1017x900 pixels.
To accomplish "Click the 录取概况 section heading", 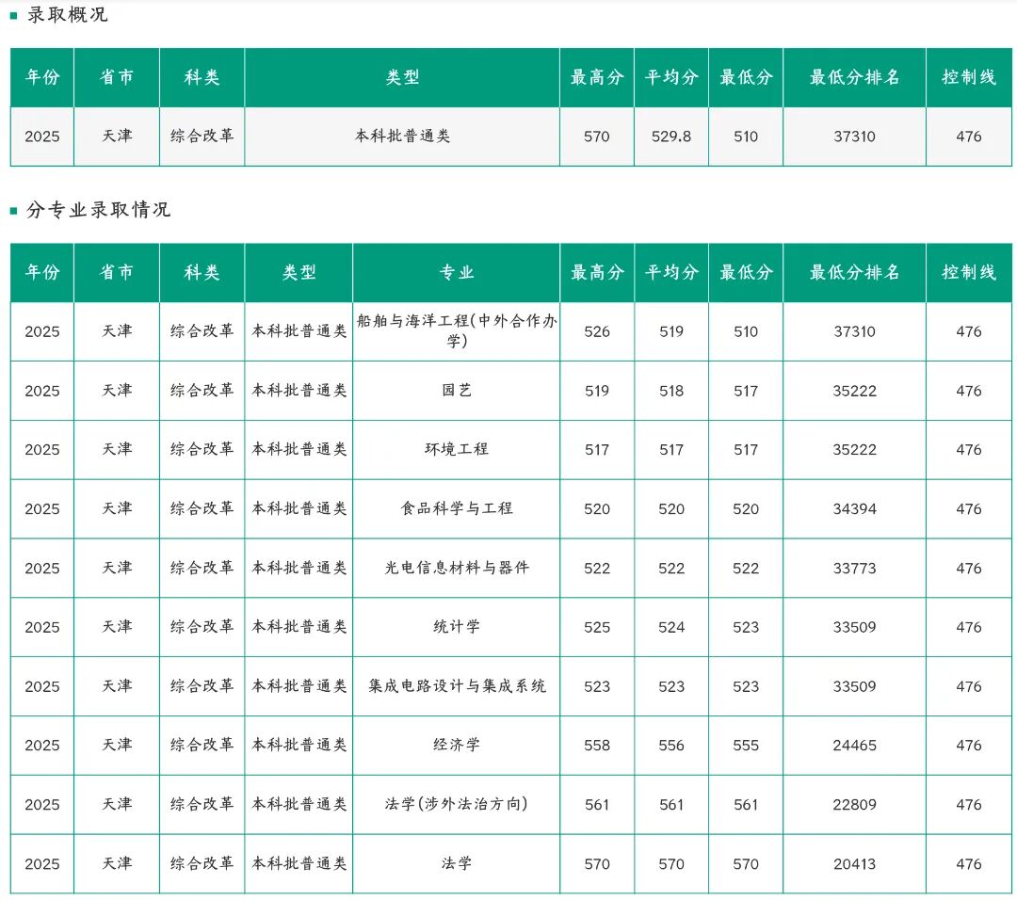I will (62, 14).
